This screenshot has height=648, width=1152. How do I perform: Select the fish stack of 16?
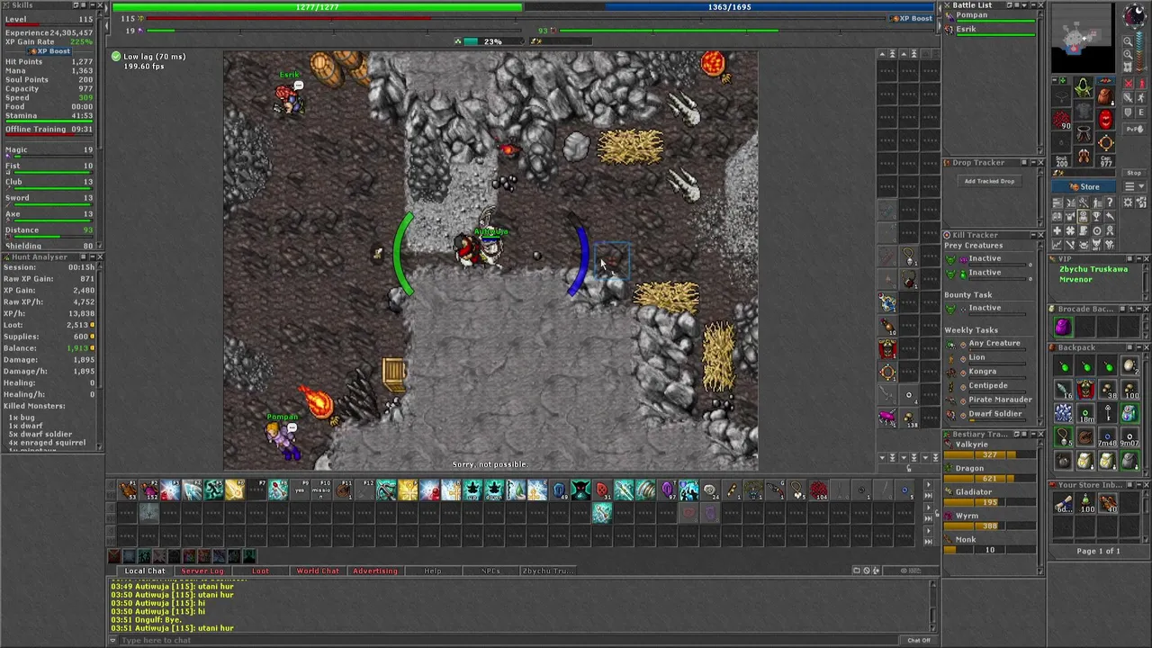pyautogui.click(x=1063, y=390)
